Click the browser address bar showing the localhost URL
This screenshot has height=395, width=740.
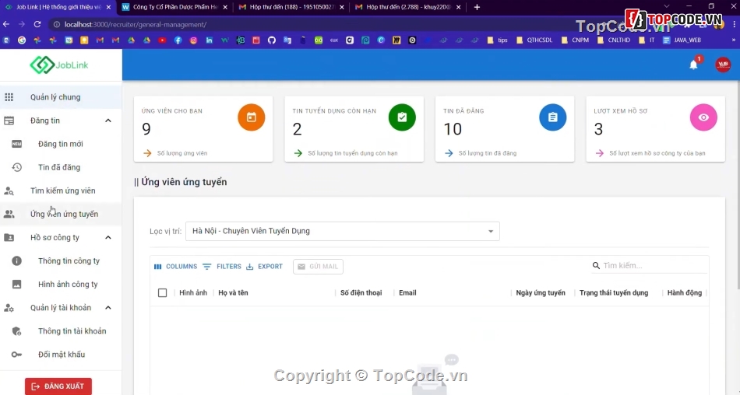pyautogui.click(x=312, y=24)
